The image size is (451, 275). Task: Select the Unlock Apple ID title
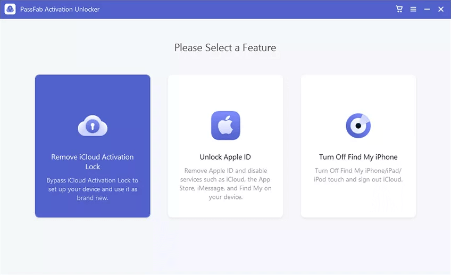pyautogui.click(x=225, y=157)
